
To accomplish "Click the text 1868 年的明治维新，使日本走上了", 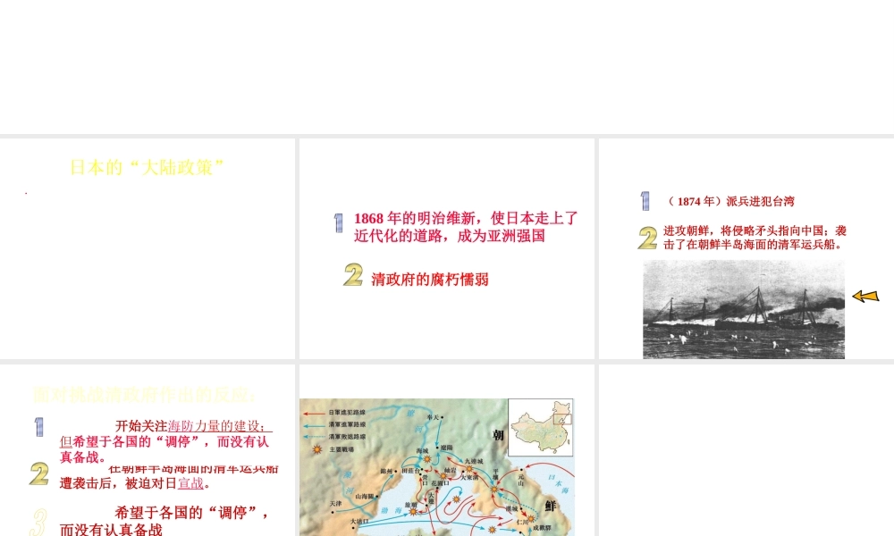I will click(x=466, y=218).
